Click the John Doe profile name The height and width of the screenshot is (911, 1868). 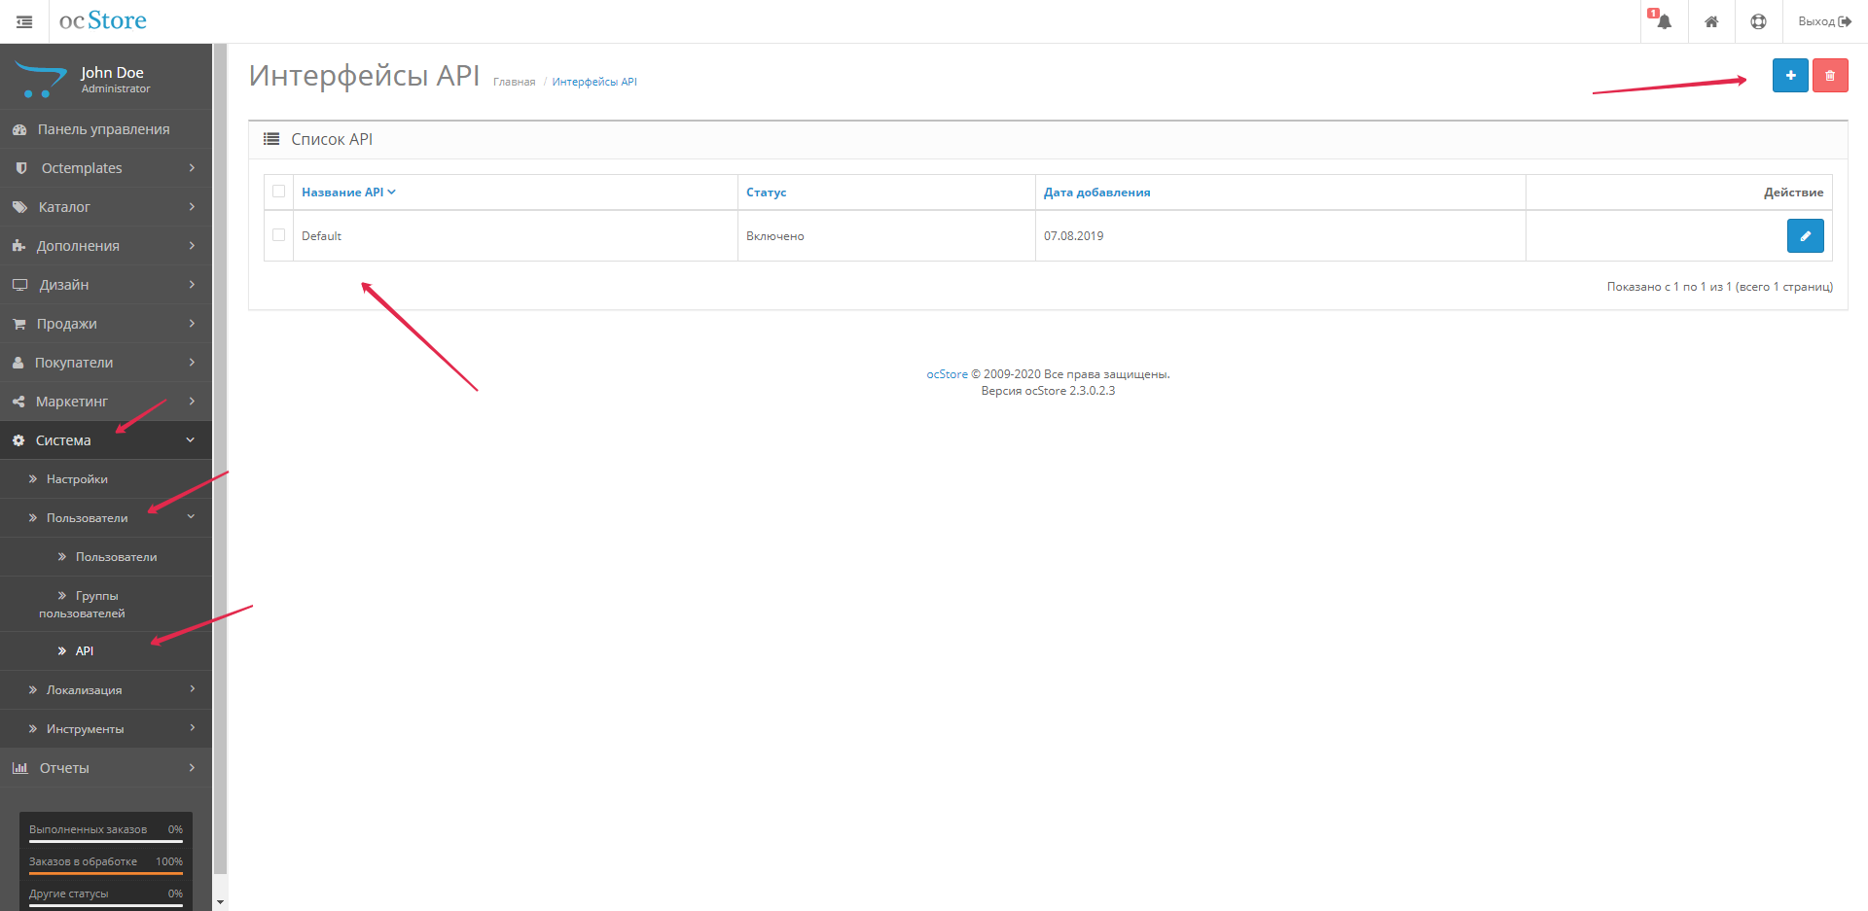tap(112, 73)
